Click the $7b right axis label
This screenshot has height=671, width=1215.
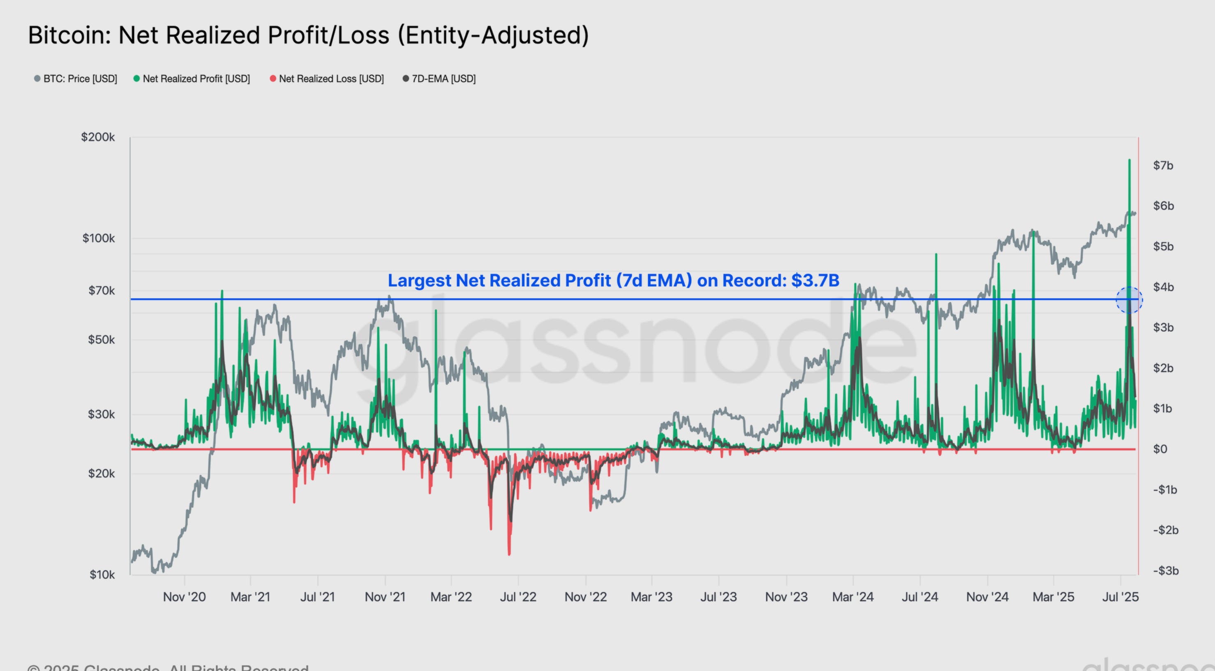[x=1163, y=165]
